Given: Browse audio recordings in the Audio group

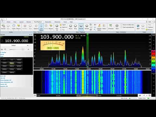Looking at the screenshot, I should coord(19,27).
